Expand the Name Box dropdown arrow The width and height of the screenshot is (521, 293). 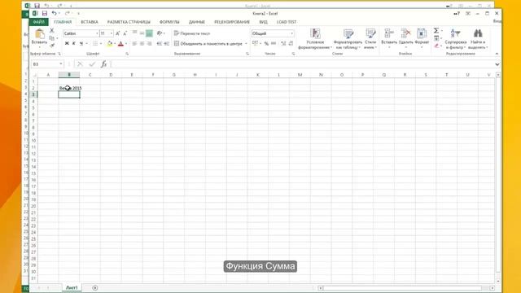point(61,63)
